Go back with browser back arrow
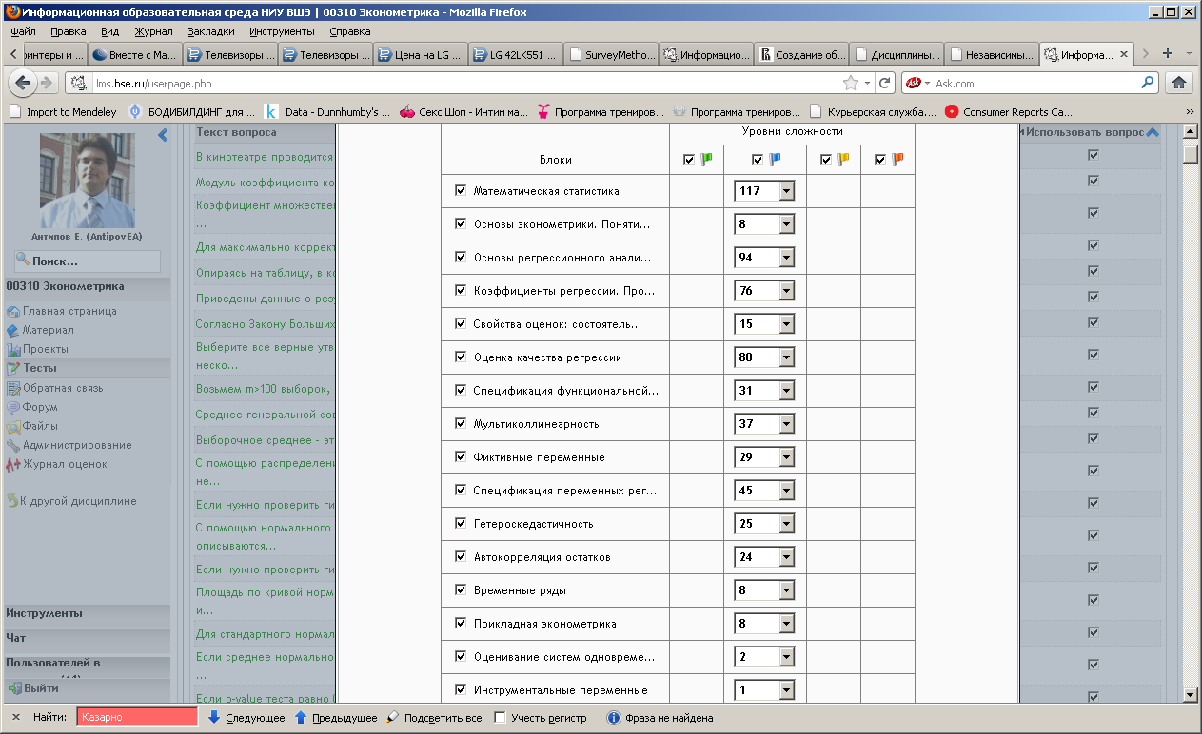Image resolution: width=1202 pixels, height=734 pixels. (24, 83)
